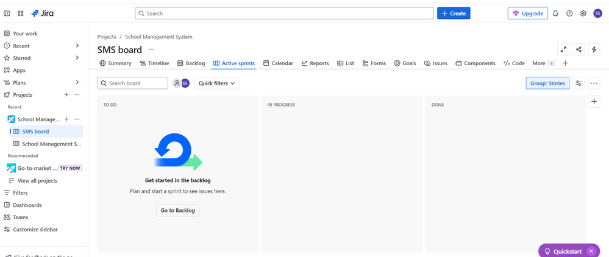Image resolution: width=609 pixels, height=257 pixels.
Task: Open automation lightning bolt icon
Action: click(594, 49)
